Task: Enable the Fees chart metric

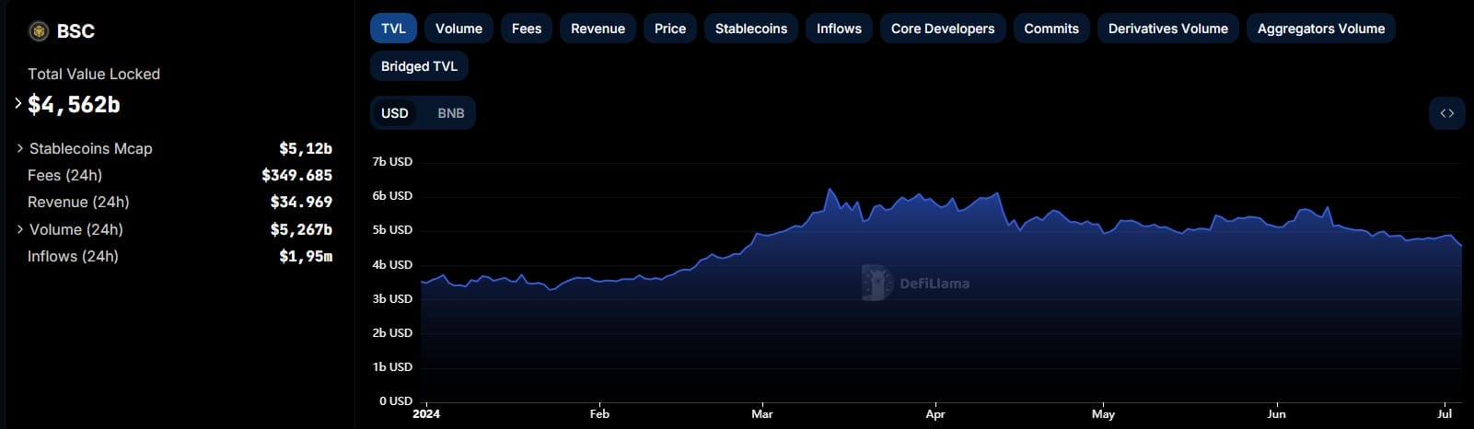Action: pos(527,29)
